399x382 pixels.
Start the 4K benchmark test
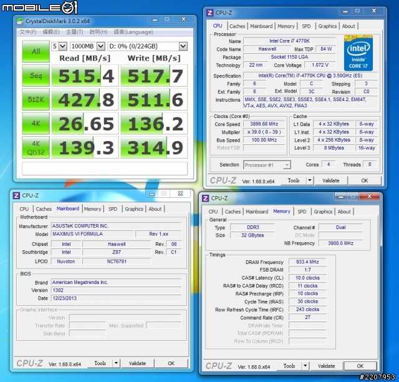pyautogui.click(x=36, y=124)
